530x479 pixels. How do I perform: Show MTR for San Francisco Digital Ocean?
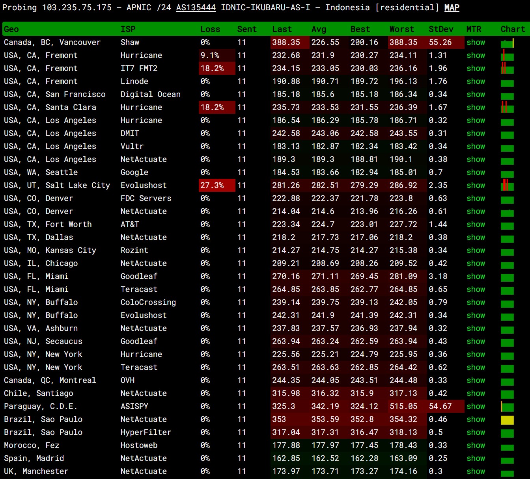click(476, 94)
